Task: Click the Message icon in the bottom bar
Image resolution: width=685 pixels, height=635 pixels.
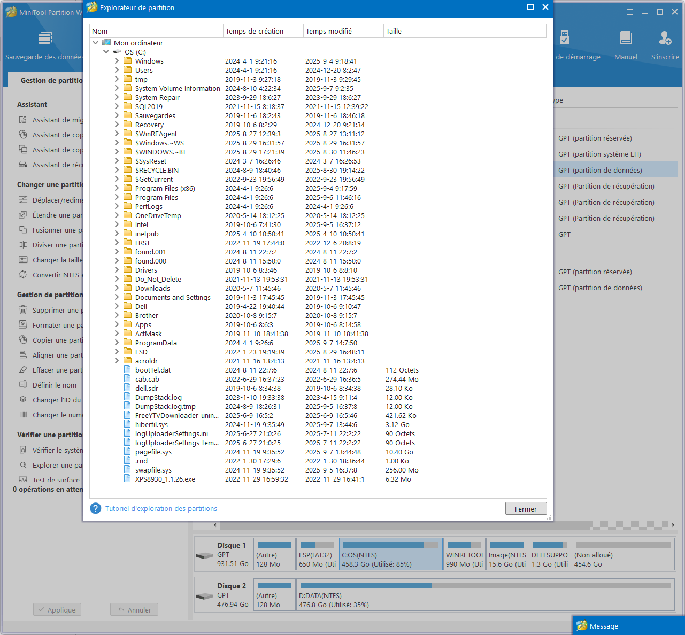Action: 581,626
